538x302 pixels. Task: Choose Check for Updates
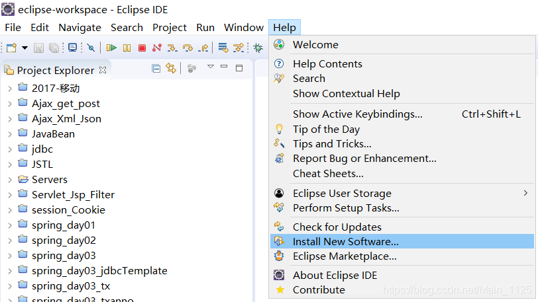(402, 227)
